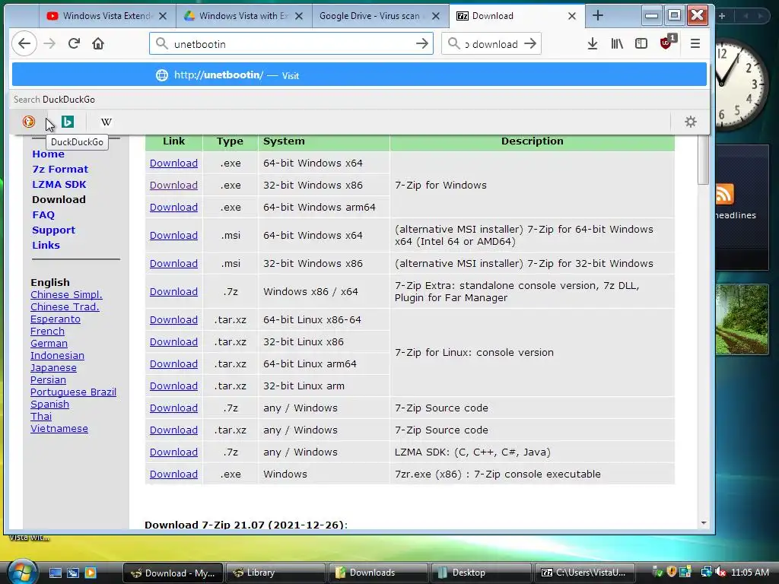This screenshot has width=779, height=584.
Task: Open the Desktop taskbar window
Action: [x=481, y=573]
